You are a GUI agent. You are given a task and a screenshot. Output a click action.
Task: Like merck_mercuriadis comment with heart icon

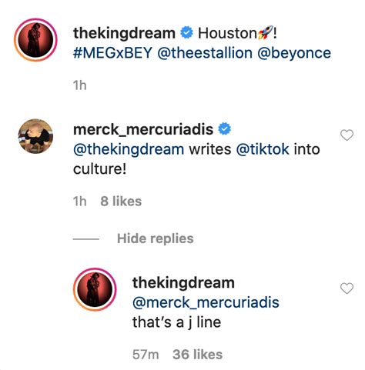[x=347, y=135]
